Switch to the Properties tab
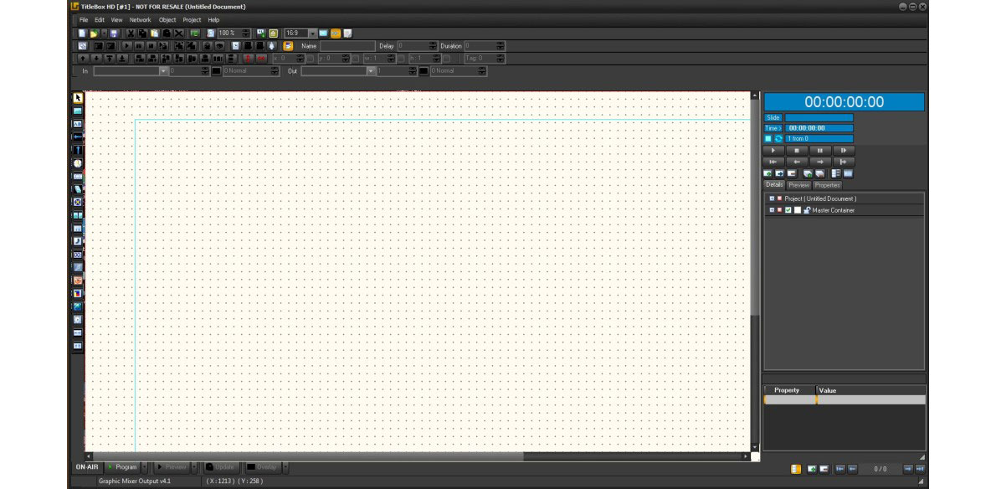996x489 pixels. pyautogui.click(x=828, y=185)
